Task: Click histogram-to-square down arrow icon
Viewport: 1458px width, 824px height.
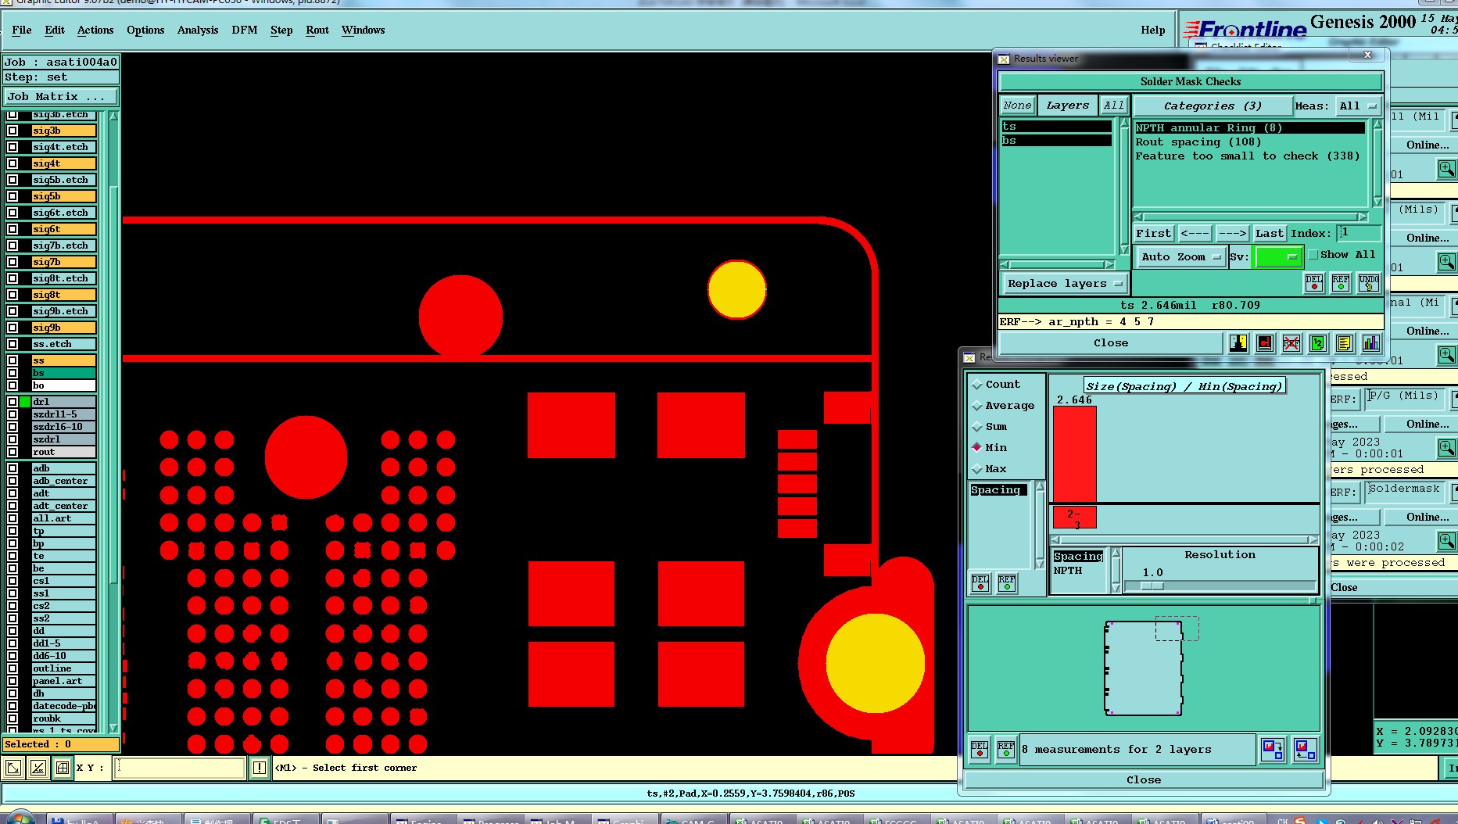Action: pyautogui.click(x=1273, y=750)
